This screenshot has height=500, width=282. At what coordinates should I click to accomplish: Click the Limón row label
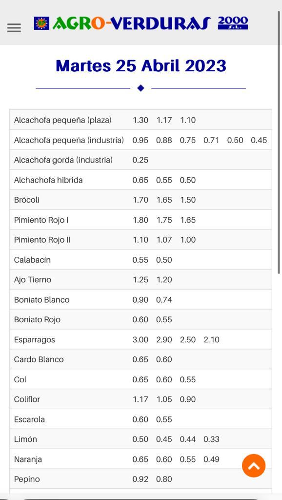click(x=25, y=439)
